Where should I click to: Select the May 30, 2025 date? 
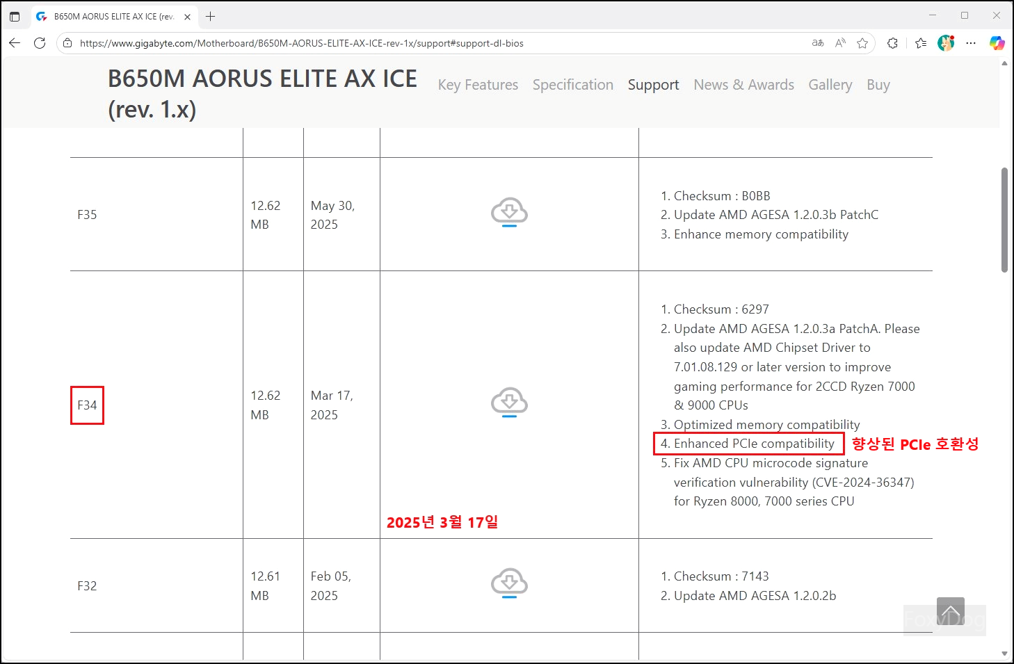pyautogui.click(x=332, y=215)
